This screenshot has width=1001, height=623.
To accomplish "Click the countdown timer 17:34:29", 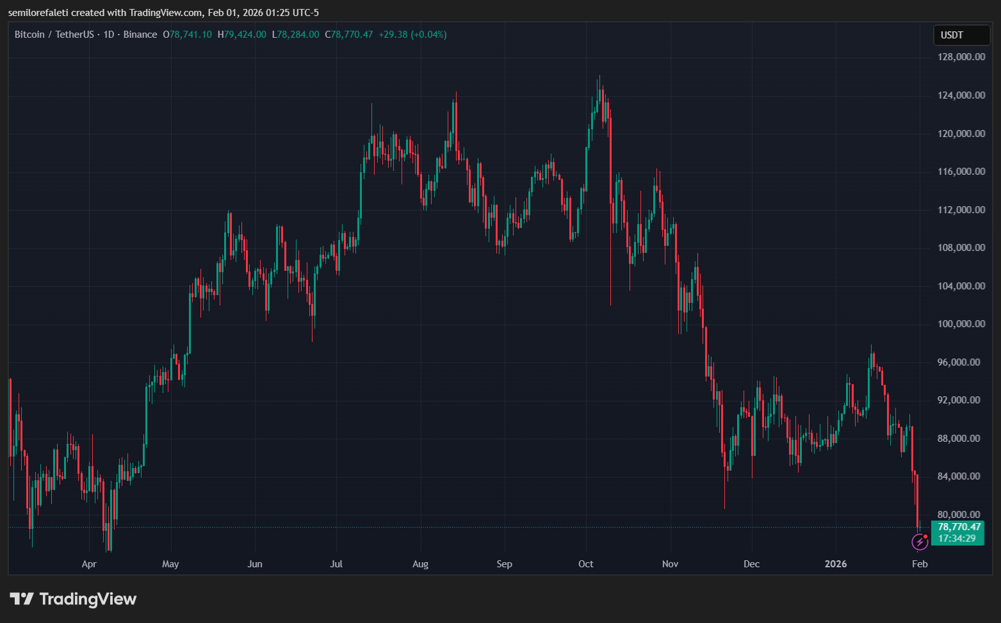I will (x=956, y=538).
